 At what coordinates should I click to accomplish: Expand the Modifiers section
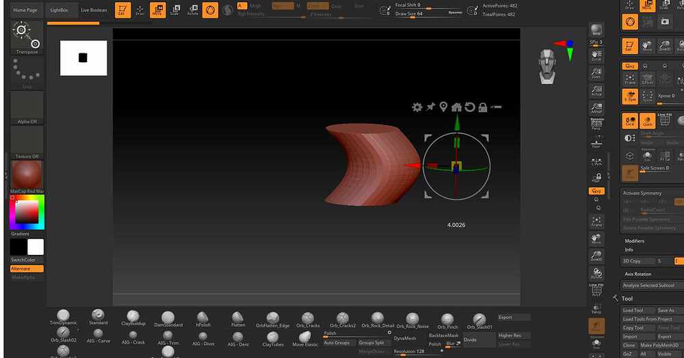(x=634, y=241)
